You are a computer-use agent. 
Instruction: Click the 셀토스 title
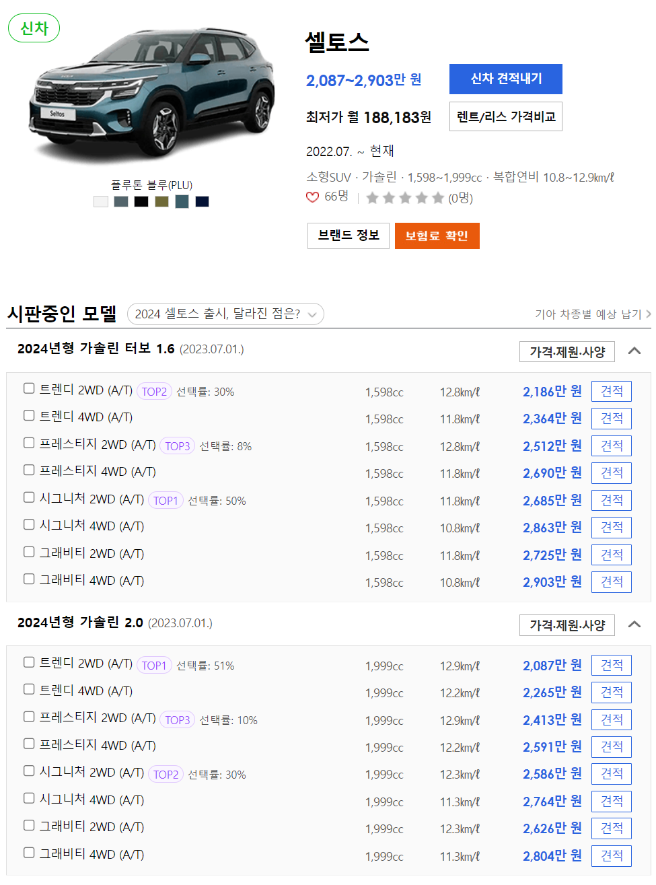pos(337,42)
